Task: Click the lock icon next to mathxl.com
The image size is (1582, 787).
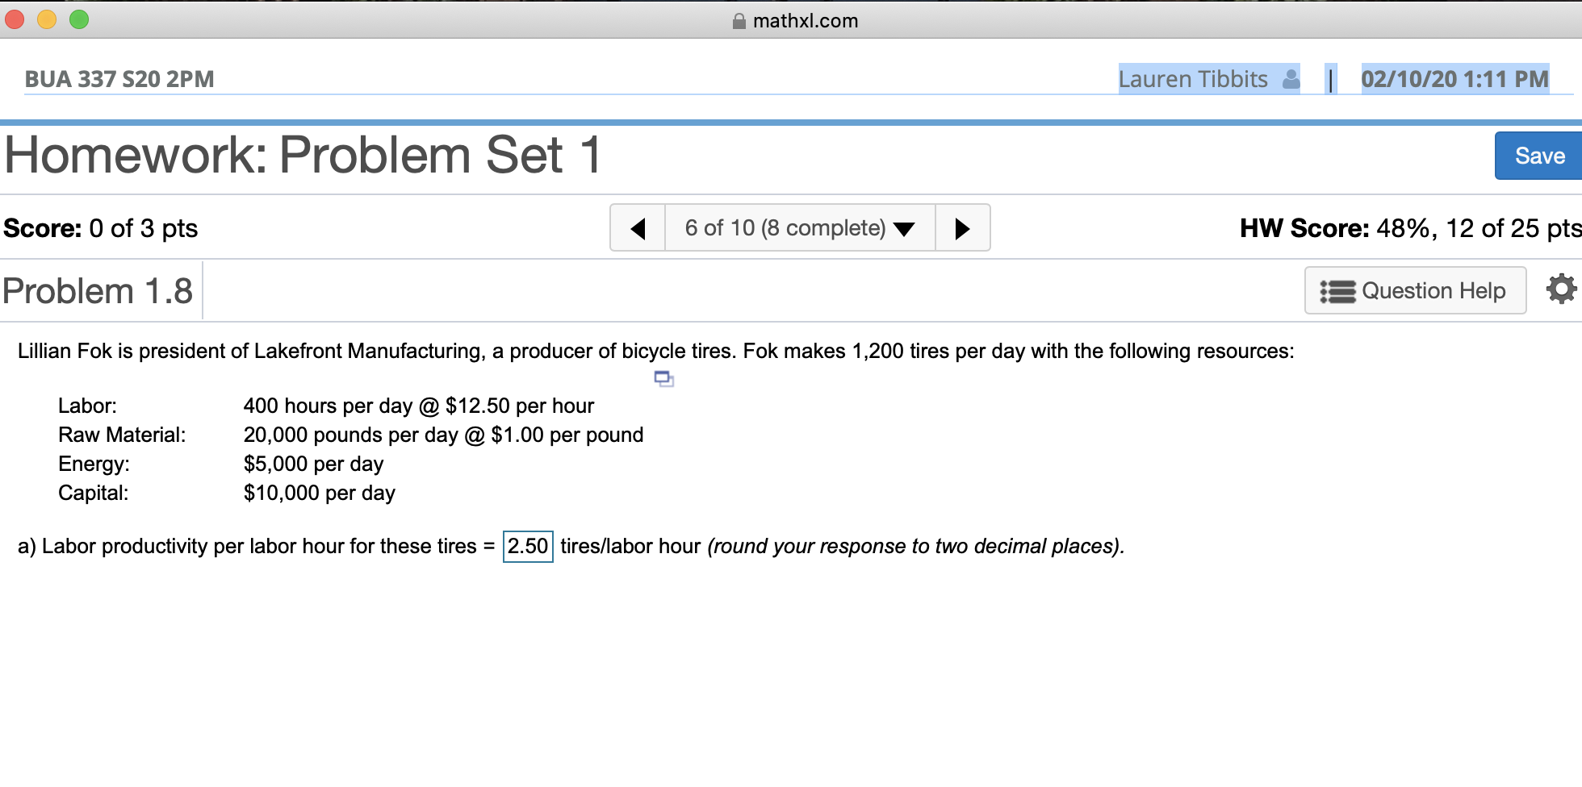Action: pyautogui.click(x=739, y=21)
